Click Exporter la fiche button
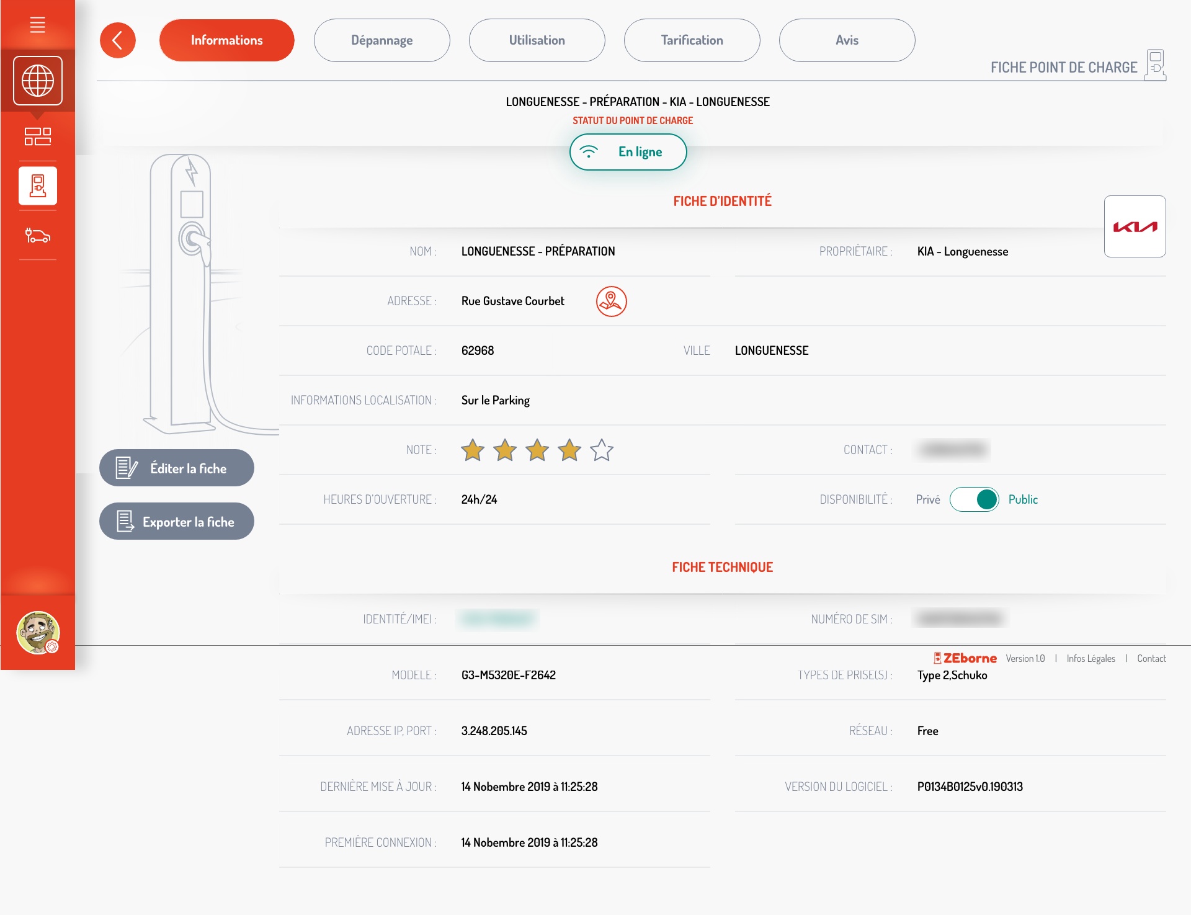 [177, 522]
